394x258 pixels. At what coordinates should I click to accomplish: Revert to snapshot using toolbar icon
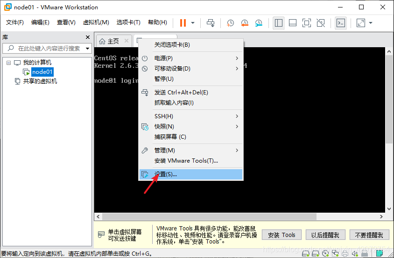click(245, 23)
